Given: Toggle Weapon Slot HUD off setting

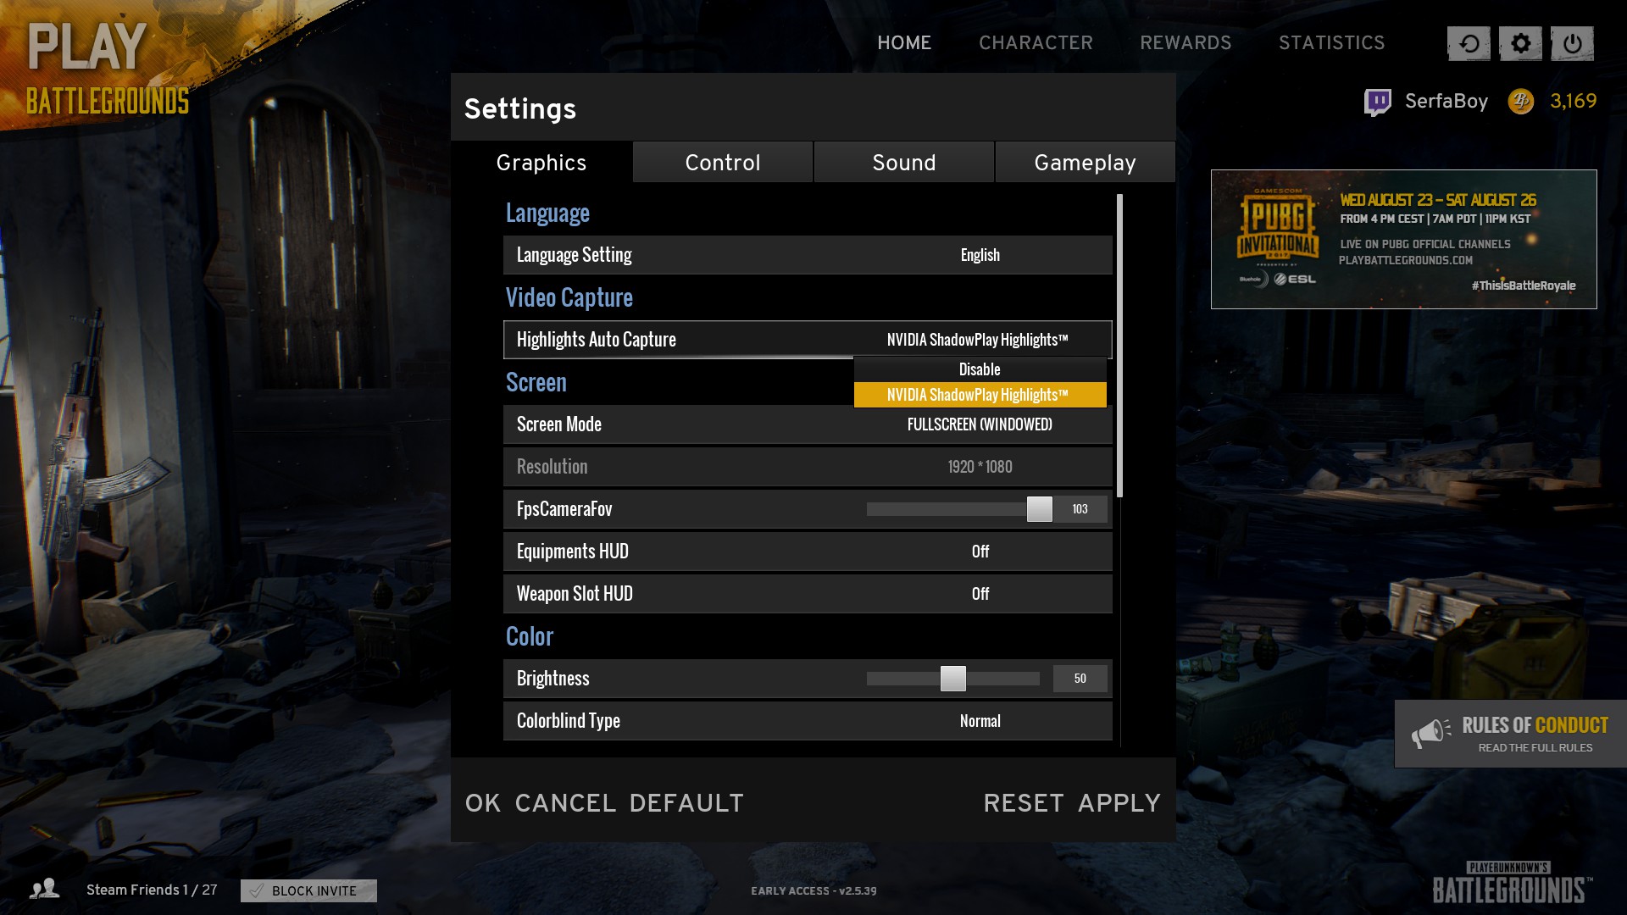Looking at the screenshot, I should pyautogui.click(x=979, y=592).
